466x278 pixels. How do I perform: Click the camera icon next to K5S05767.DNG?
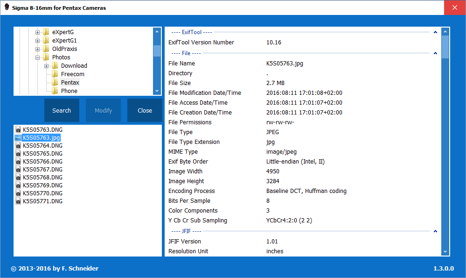pos(18,169)
